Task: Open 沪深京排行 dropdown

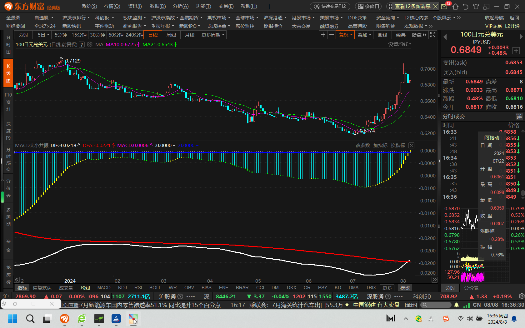Action: (76, 17)
